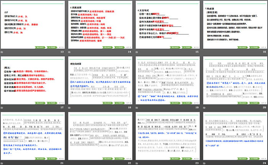Click the animation star under slide 15
The image size is (268, 165).
[x=137, y=52]
